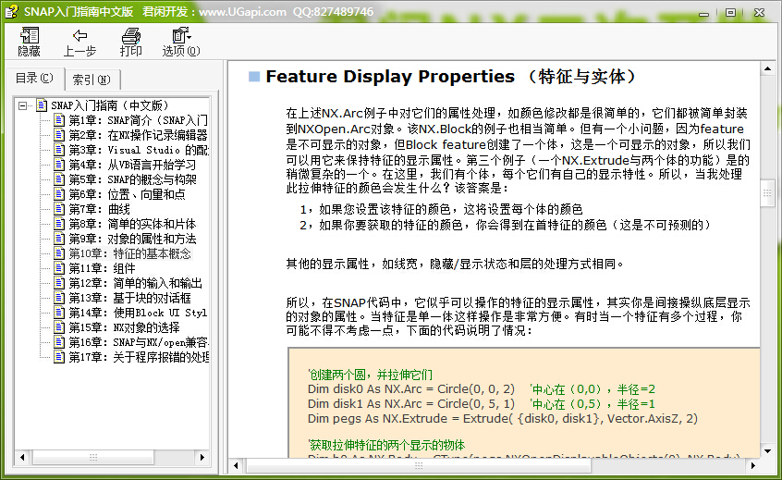
Task: Collapse the SNAP入门指南 root tree node
Action: coord(22,105)
